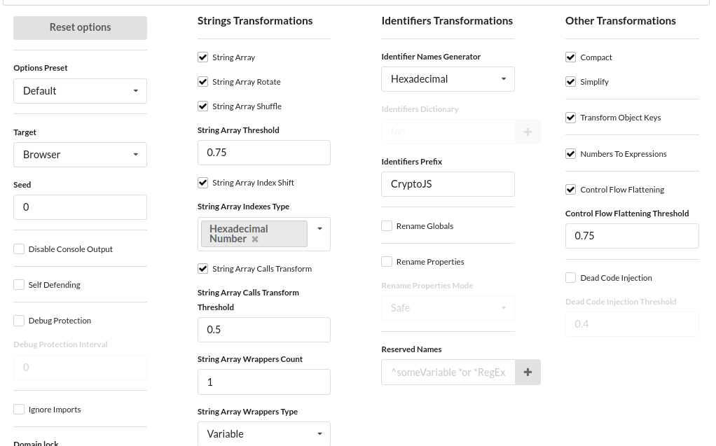Toggle the Transform Object Keys checkbox
716x446 pixels.
[x=571, y=118]
